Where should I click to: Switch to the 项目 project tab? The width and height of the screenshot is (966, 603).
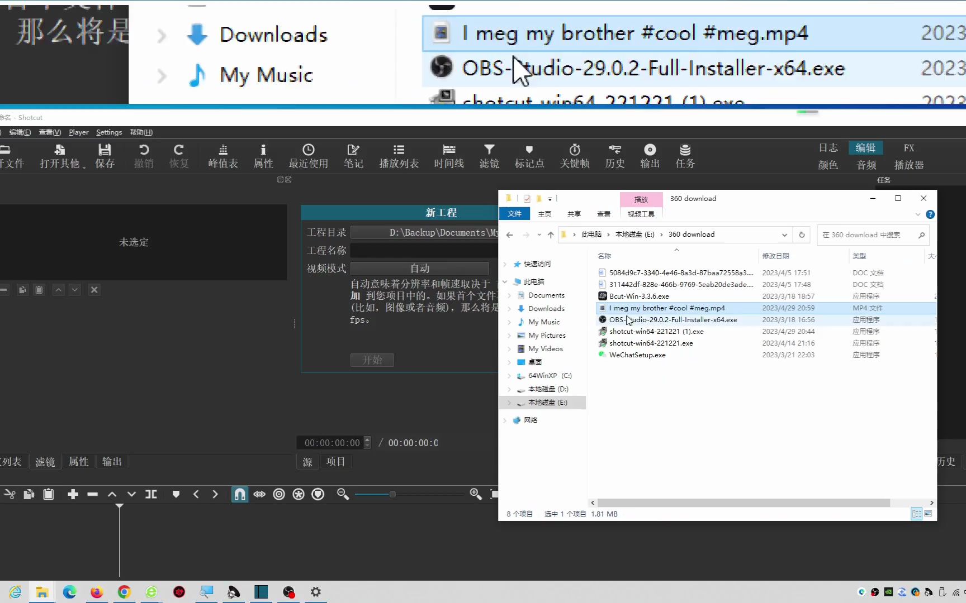[335, 462]
